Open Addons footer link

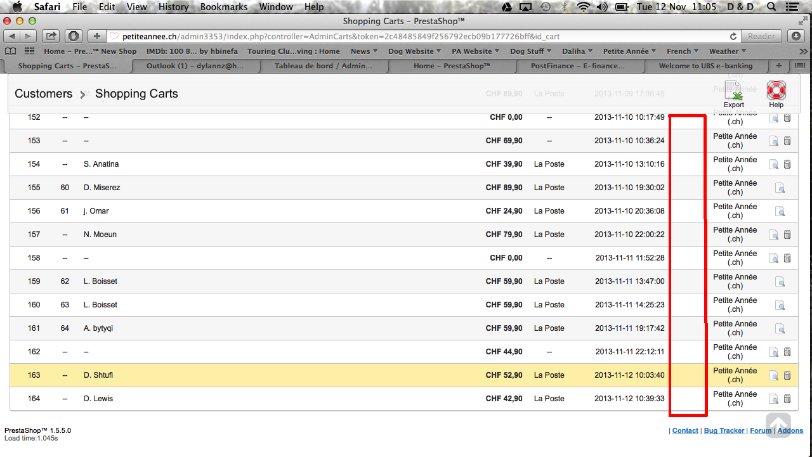click(790, 431)
